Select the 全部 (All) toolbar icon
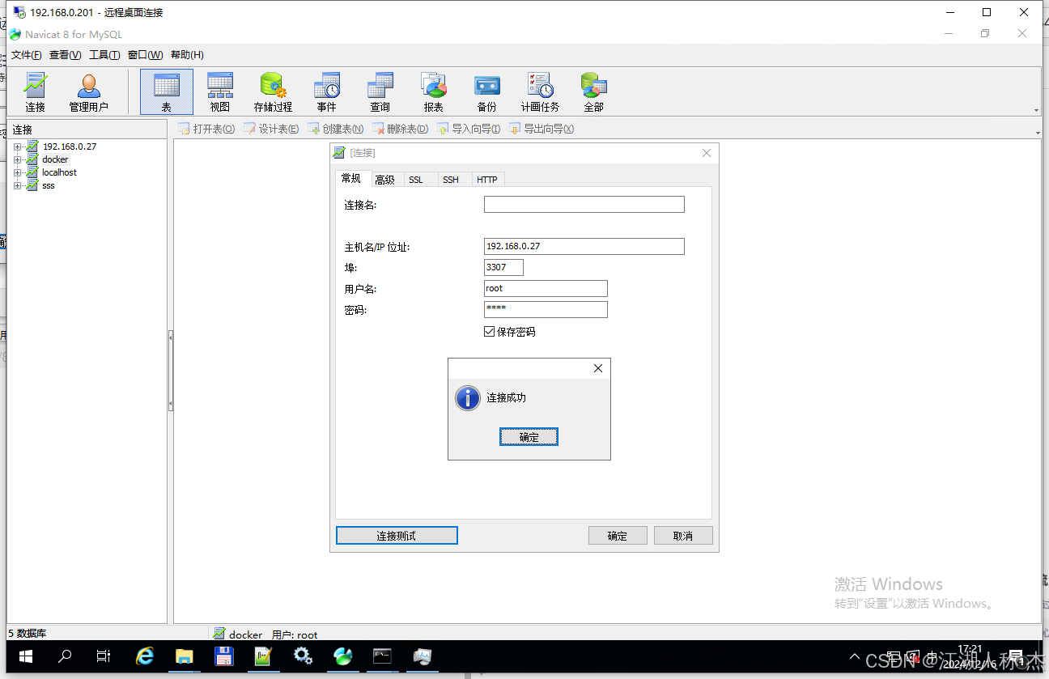Screen dimensions: 1049x679 pos(594,91)
